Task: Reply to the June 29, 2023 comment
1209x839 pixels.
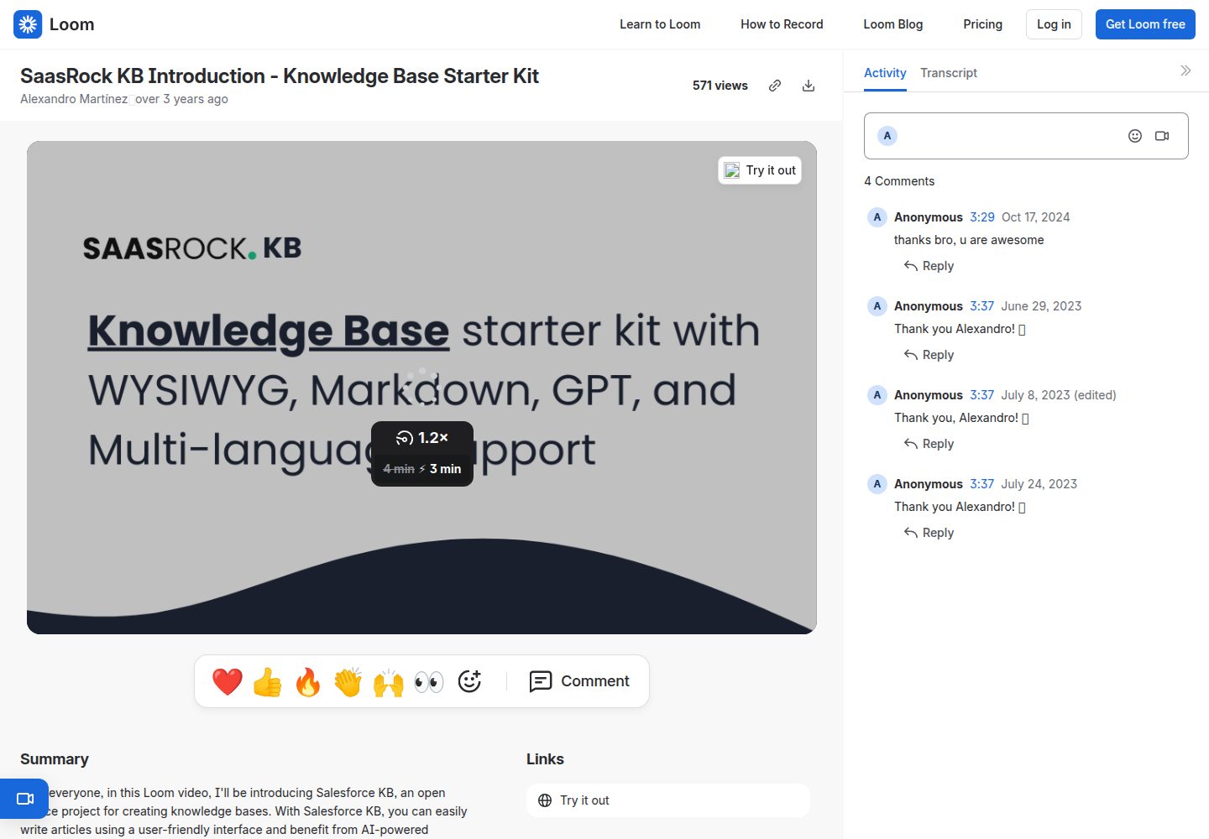Action: 929,355
